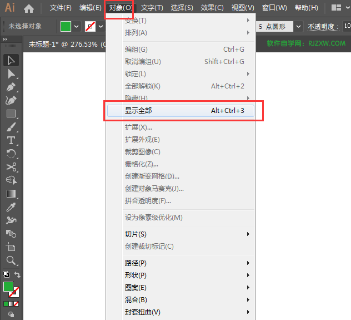The image size is (351, 320).
Task: Select the Scissors tool
Action: coord(11,167)
